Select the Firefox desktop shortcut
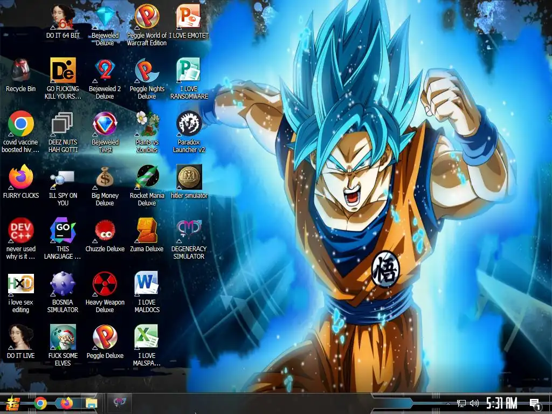The width and height of the screenshot is (552, 414). pyautogui.click(x=21, y=181)
